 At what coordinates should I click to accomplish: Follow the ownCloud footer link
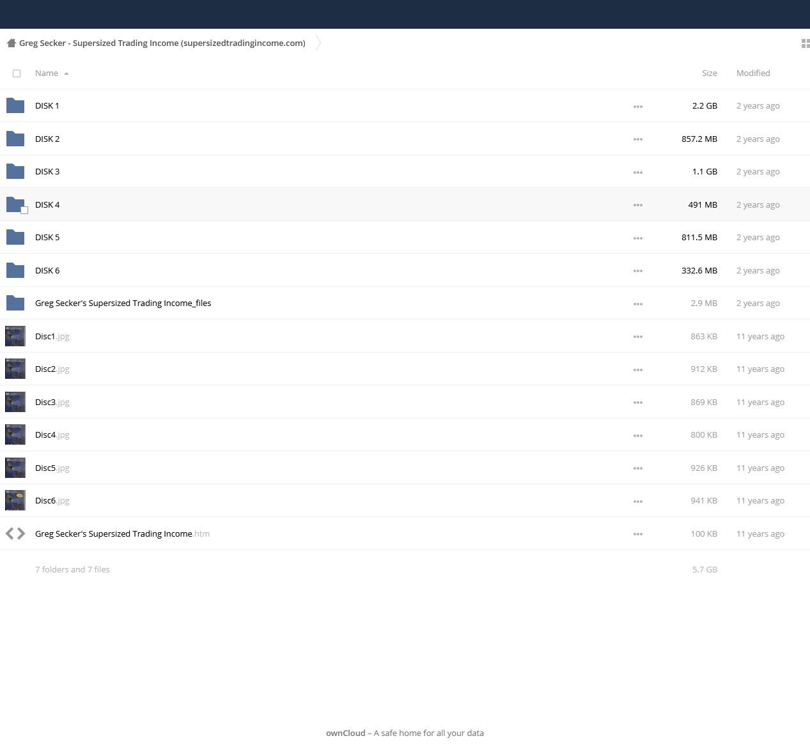click(x=346, y=733)
